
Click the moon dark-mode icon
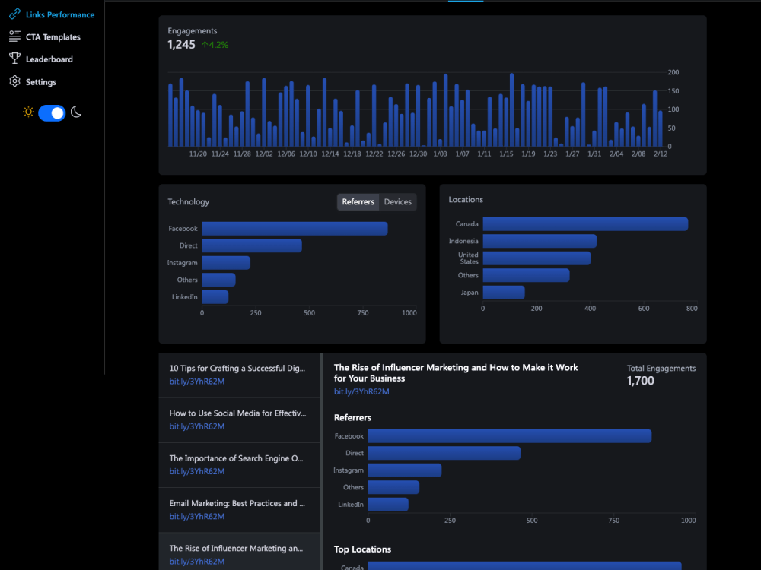point(75,112)
